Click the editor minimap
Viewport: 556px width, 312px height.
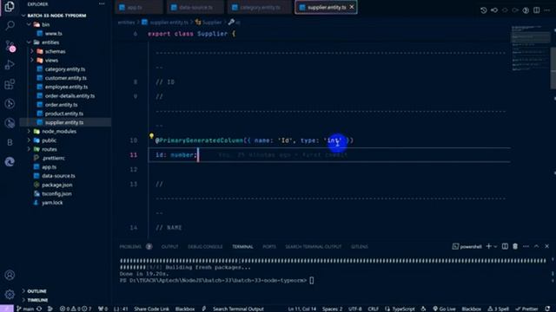pos(530,48)
